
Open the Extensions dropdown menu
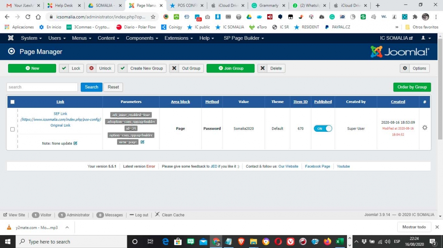[x=179, y=38]
